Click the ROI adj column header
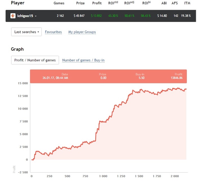 (x=129, y=3)
